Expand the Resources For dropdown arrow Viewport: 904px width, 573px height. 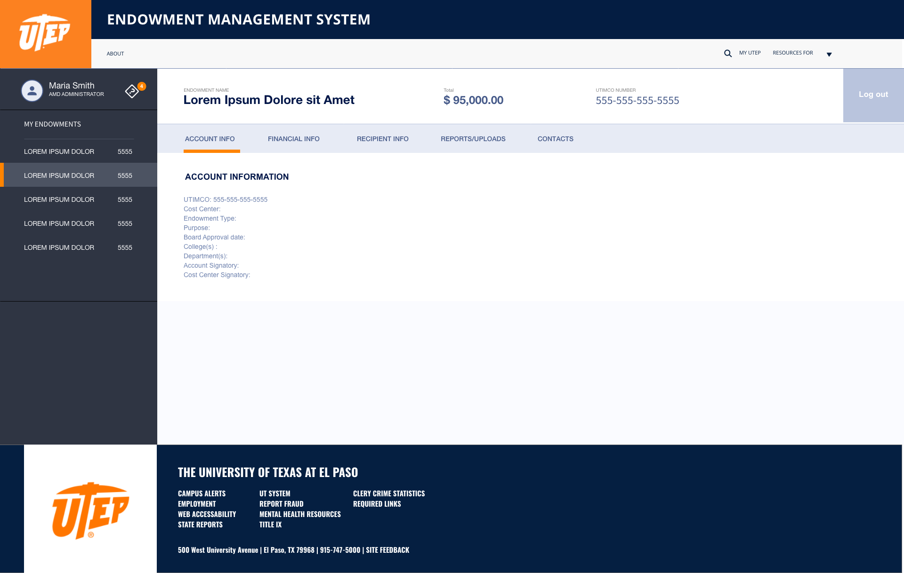pyautogui.click(x=829, y=55)
